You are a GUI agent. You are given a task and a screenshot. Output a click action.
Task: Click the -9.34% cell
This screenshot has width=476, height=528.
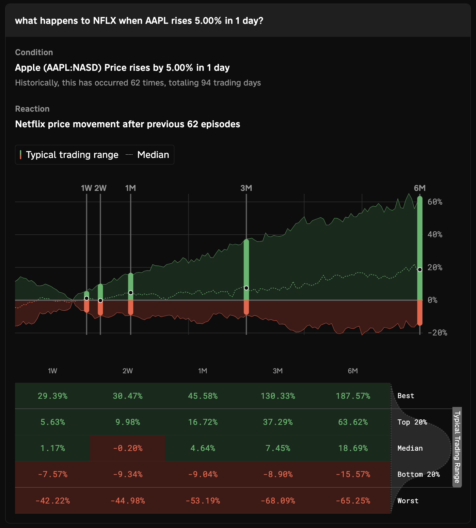pos(128,474)
